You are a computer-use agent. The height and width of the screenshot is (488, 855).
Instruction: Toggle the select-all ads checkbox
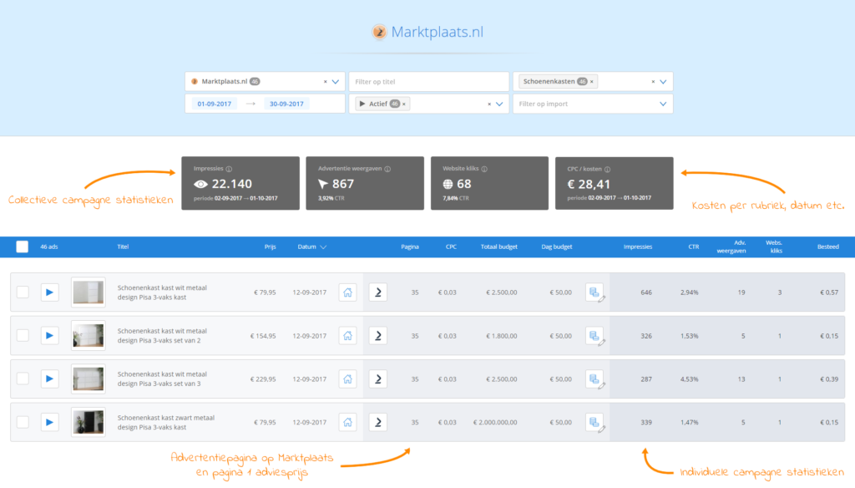click(x=23, y=247)
